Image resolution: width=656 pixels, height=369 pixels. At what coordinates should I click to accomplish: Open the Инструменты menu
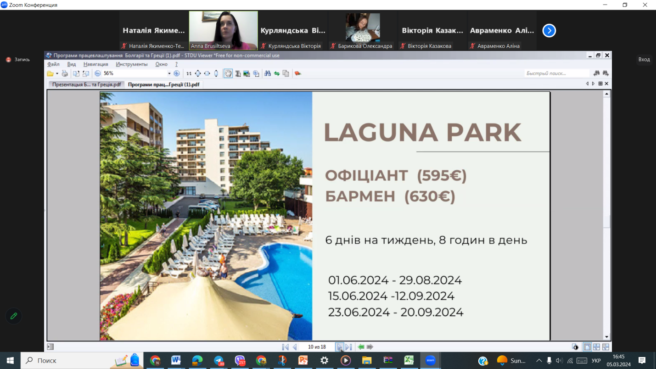132,64
